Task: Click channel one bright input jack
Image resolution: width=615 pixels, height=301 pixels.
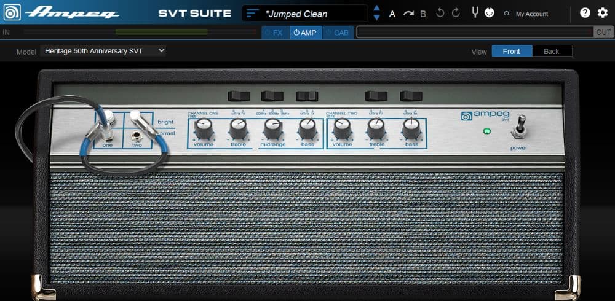Action: click(108, 117)
